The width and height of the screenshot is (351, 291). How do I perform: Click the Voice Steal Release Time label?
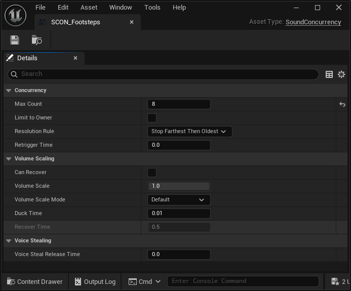pos(47,254)
